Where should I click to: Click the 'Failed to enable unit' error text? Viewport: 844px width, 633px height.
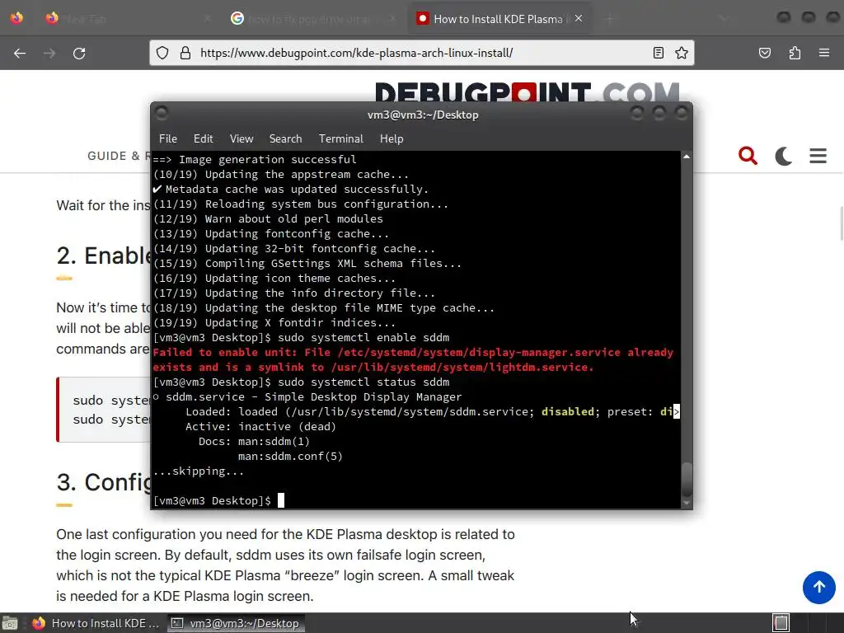tap(413, 359)
